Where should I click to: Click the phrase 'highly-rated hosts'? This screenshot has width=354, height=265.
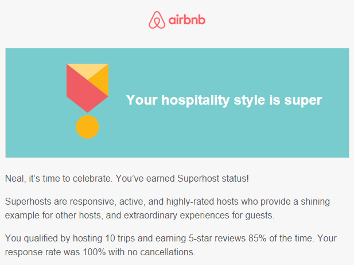(x=202, y=202)
